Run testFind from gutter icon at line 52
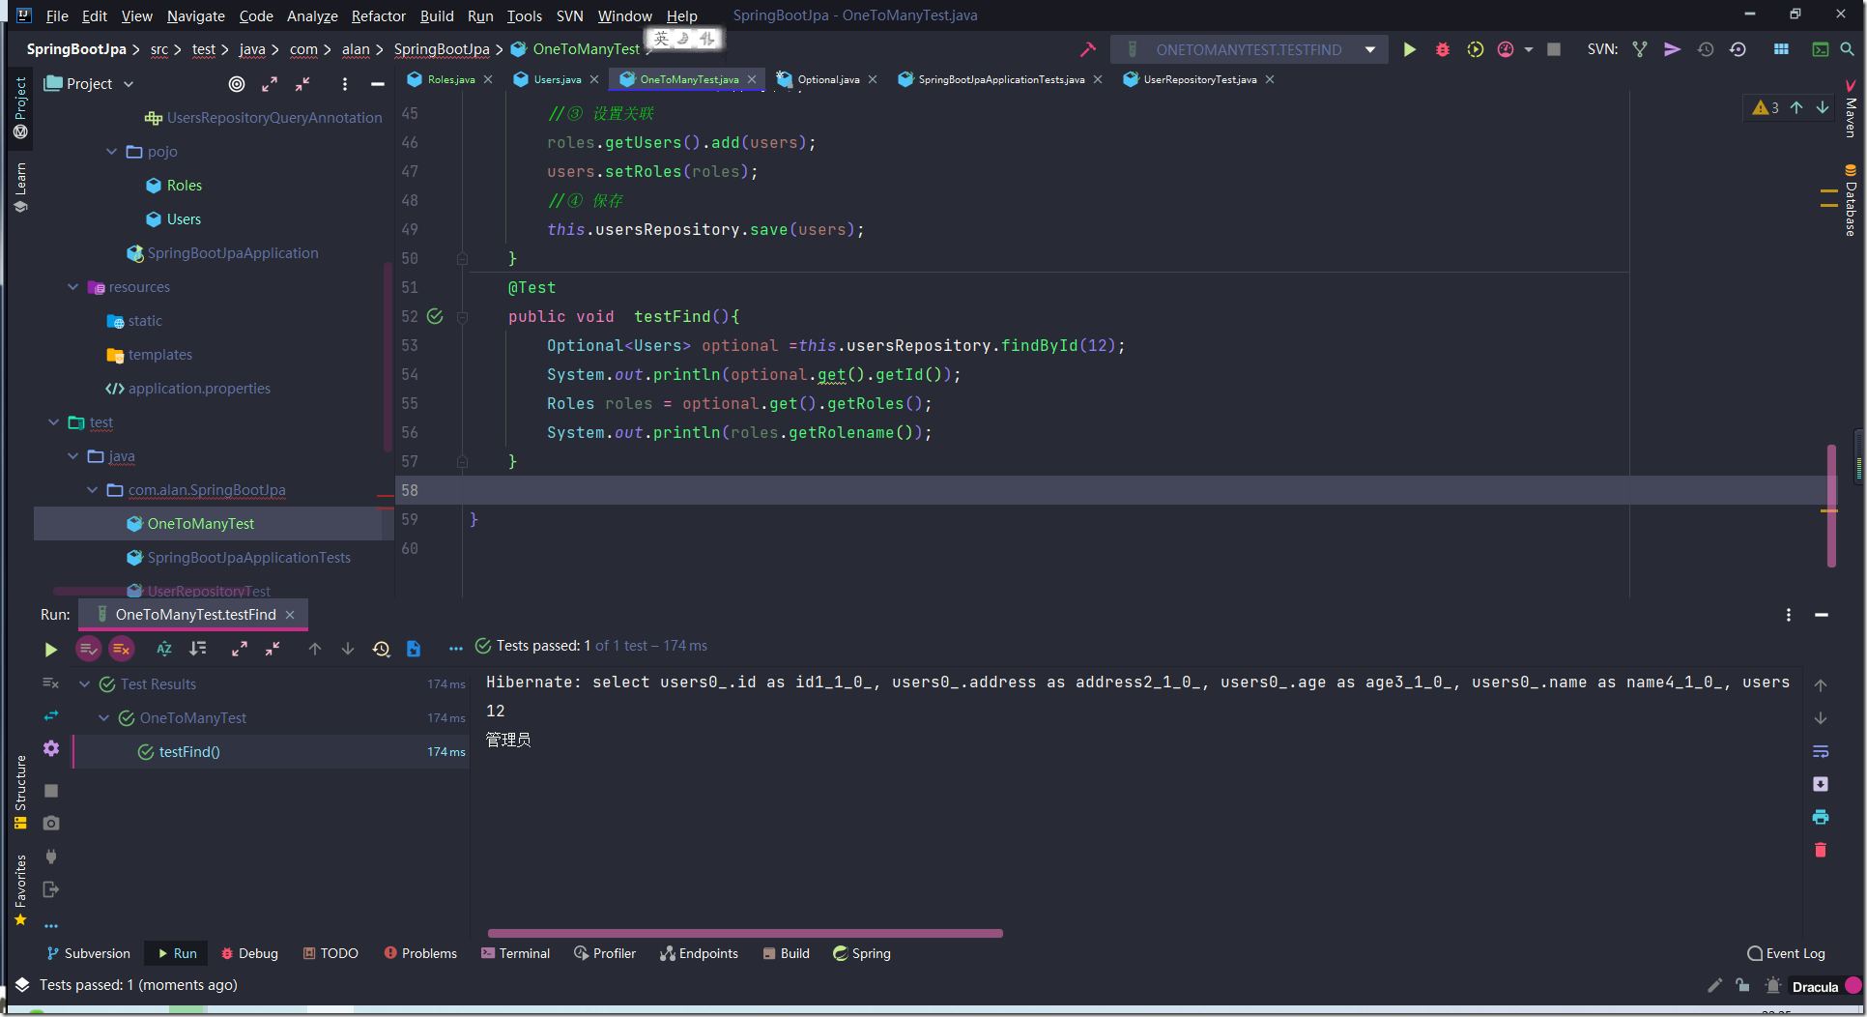 pyautogui.click(x=435, y=316)
